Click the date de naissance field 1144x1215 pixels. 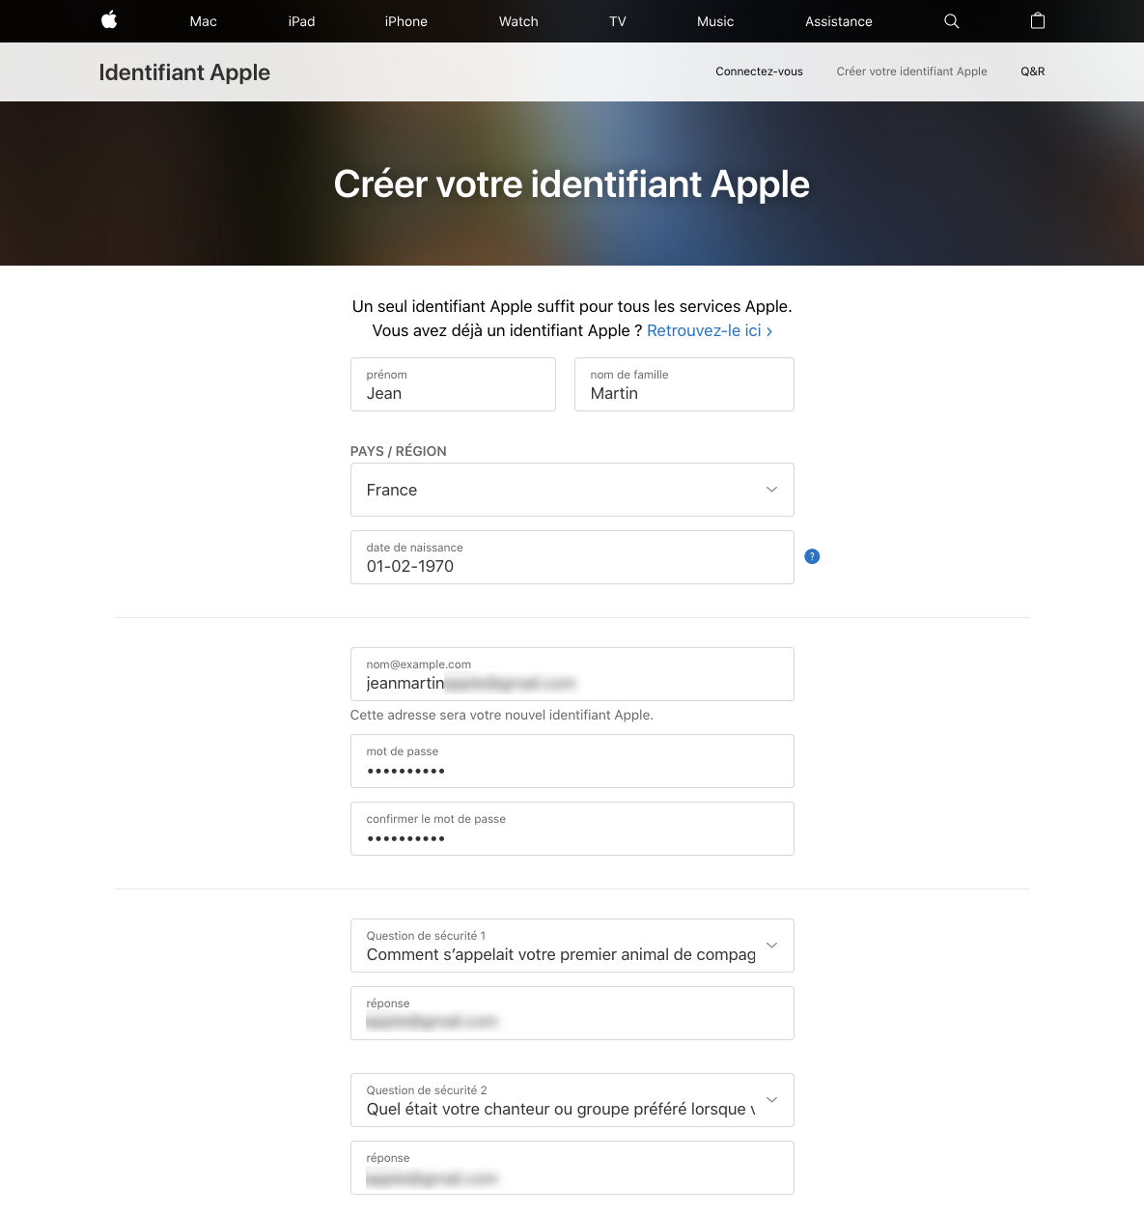tap(572, 557)
